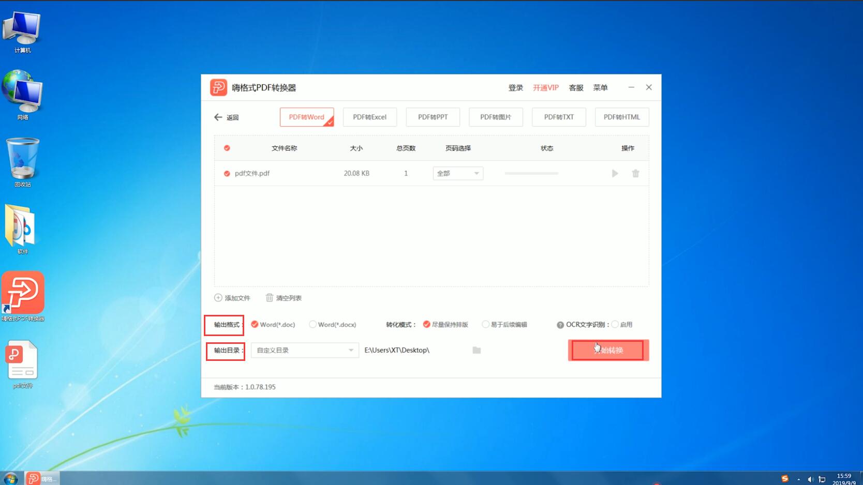863x485 pixels.
Task: Click 开通VIP link
Action: click(x=546, y=88)
